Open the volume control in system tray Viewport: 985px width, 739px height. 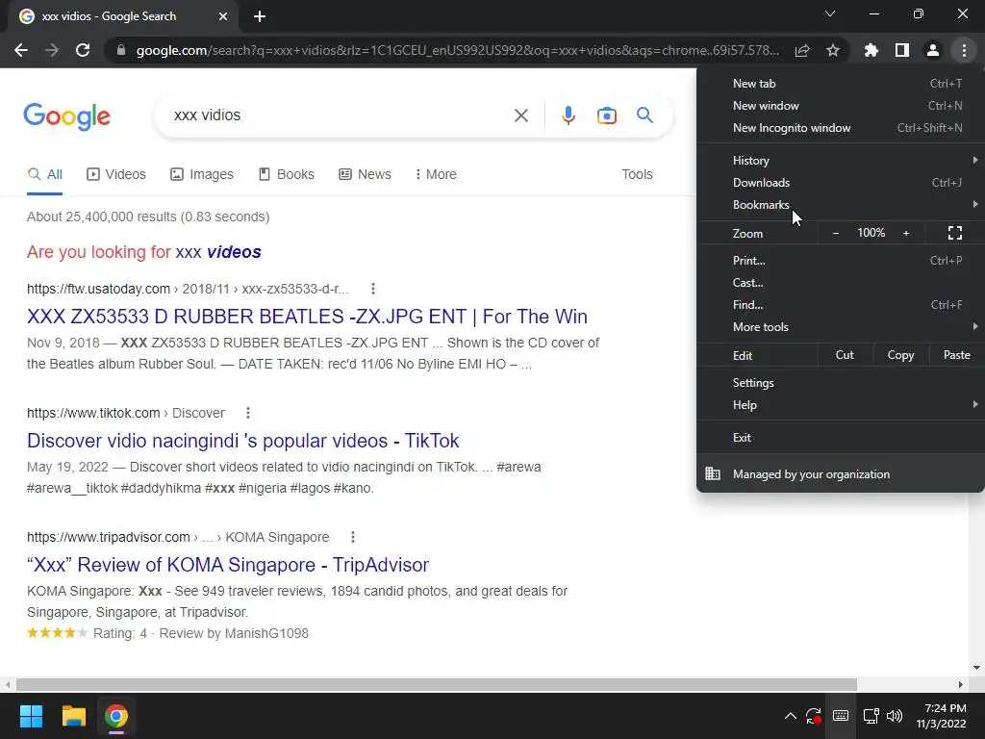[x=895, y=716]
